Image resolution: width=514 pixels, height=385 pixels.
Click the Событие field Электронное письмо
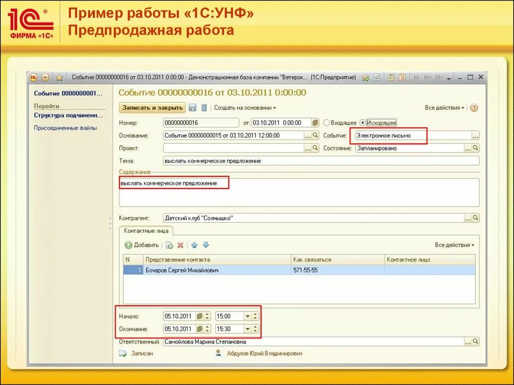[413, 135]
